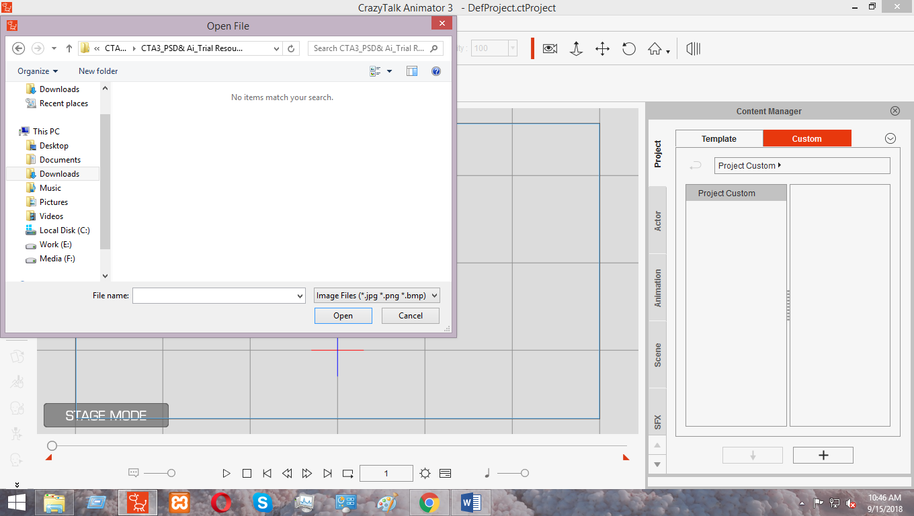The image size is (914, 516).
Task: Click the camera view (eye camera) toolbar icon
Action: pos(550,48)
